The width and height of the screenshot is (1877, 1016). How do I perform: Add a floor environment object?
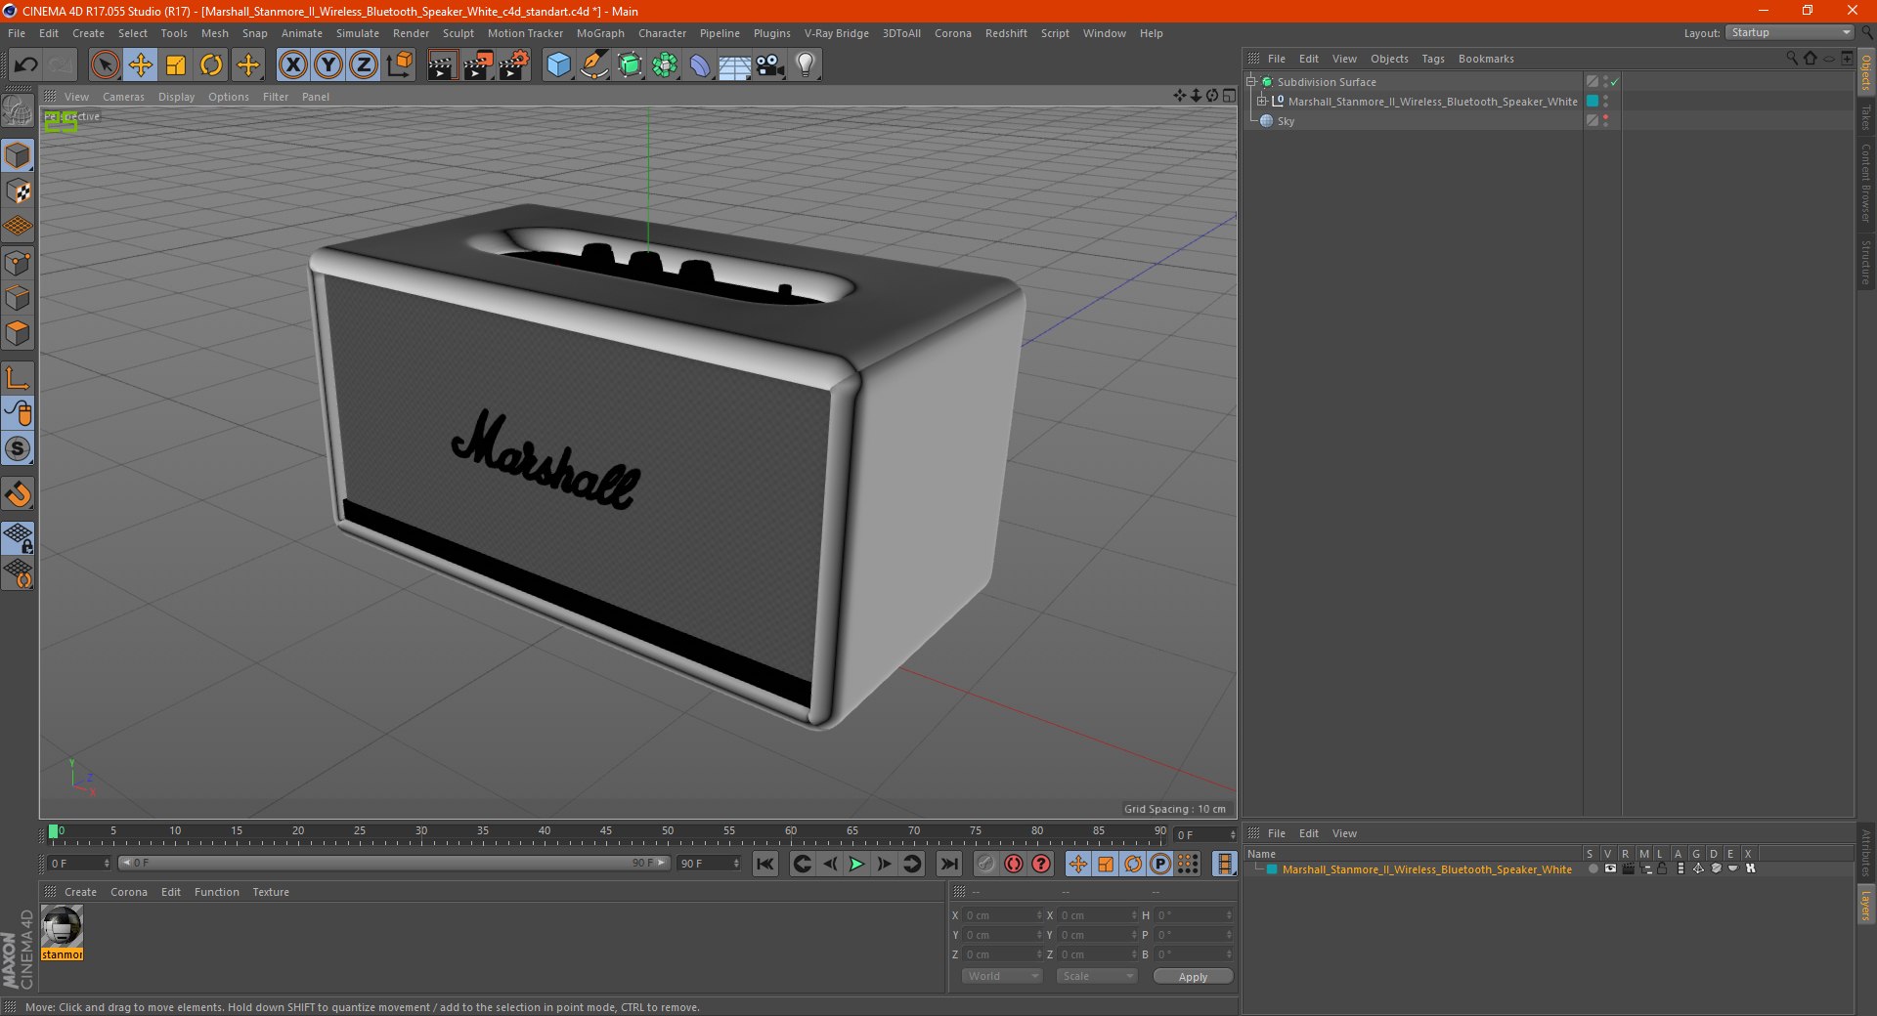click(x=735, y=65)
